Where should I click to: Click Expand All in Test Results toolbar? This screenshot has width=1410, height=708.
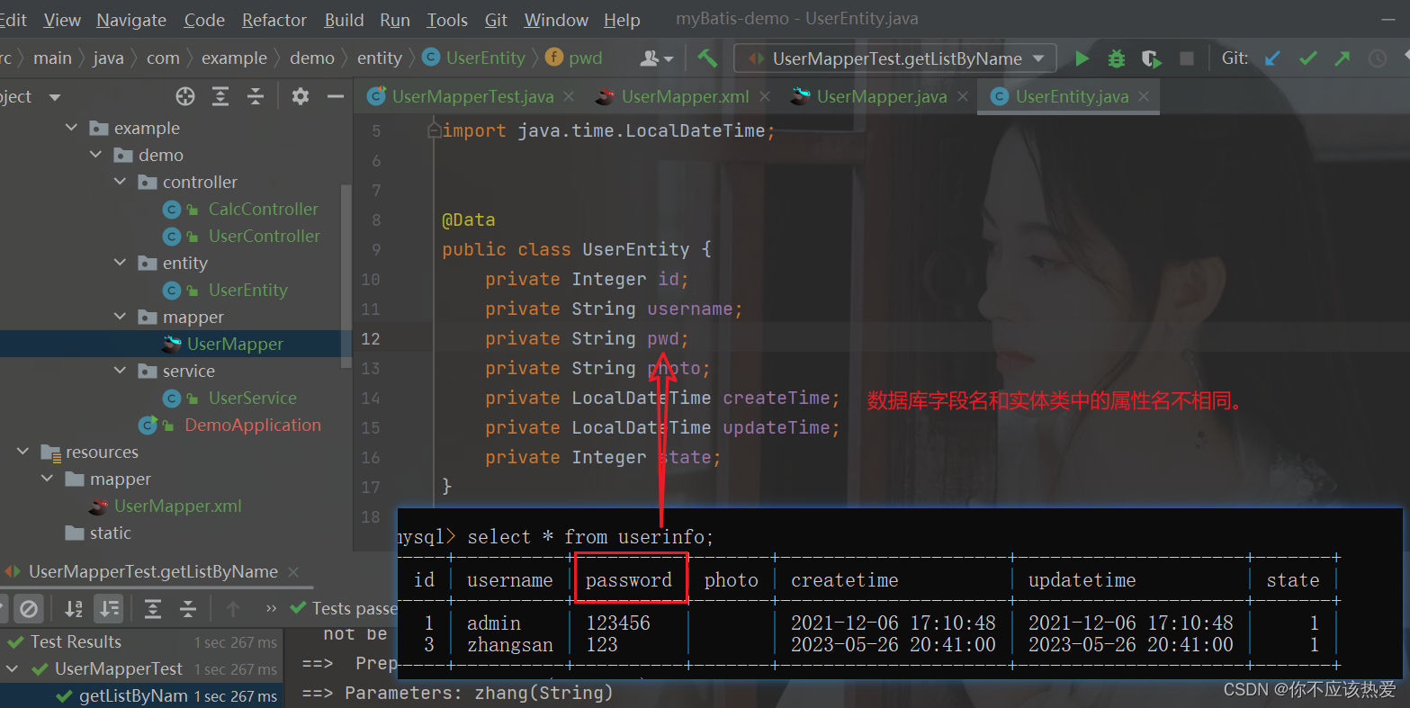152,608
